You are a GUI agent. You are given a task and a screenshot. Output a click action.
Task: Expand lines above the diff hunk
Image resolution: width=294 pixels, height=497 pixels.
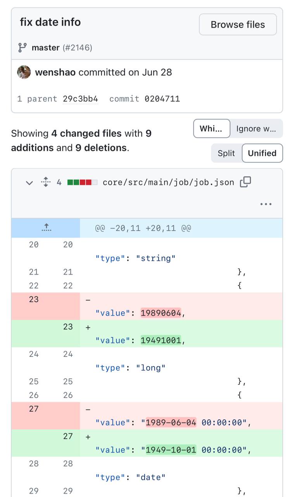[x=46, y=228]
